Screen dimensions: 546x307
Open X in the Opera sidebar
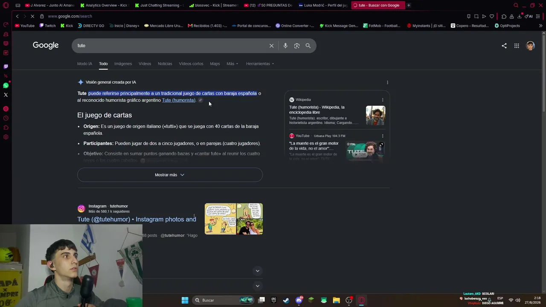pyautogui.click(x=6, y=95)
